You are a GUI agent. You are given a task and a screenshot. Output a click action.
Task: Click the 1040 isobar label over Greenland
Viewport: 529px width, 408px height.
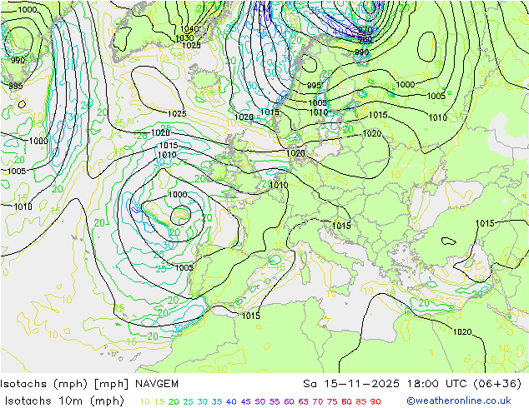[189, 29]
